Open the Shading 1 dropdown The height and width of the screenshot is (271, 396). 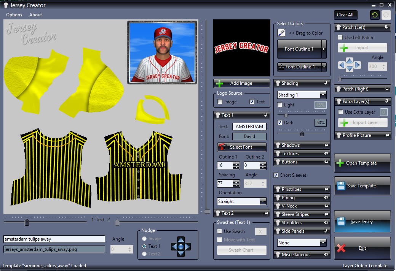click(323, 95)
